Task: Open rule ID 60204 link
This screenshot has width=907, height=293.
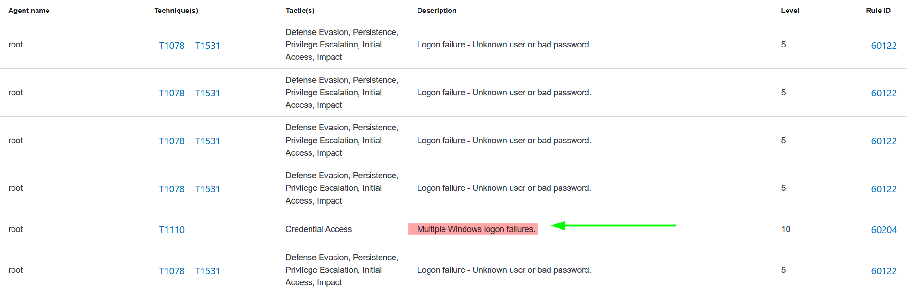Action: [883, 230]
